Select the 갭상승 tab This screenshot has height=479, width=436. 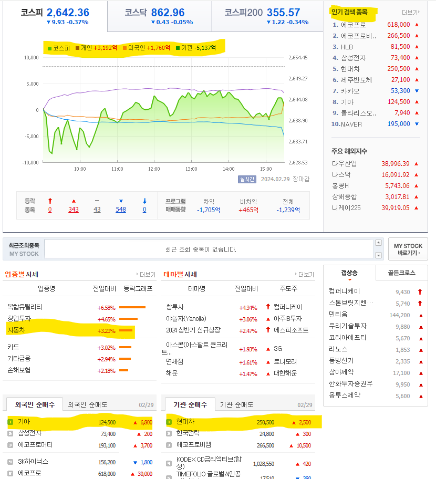(x=349, y=273)
